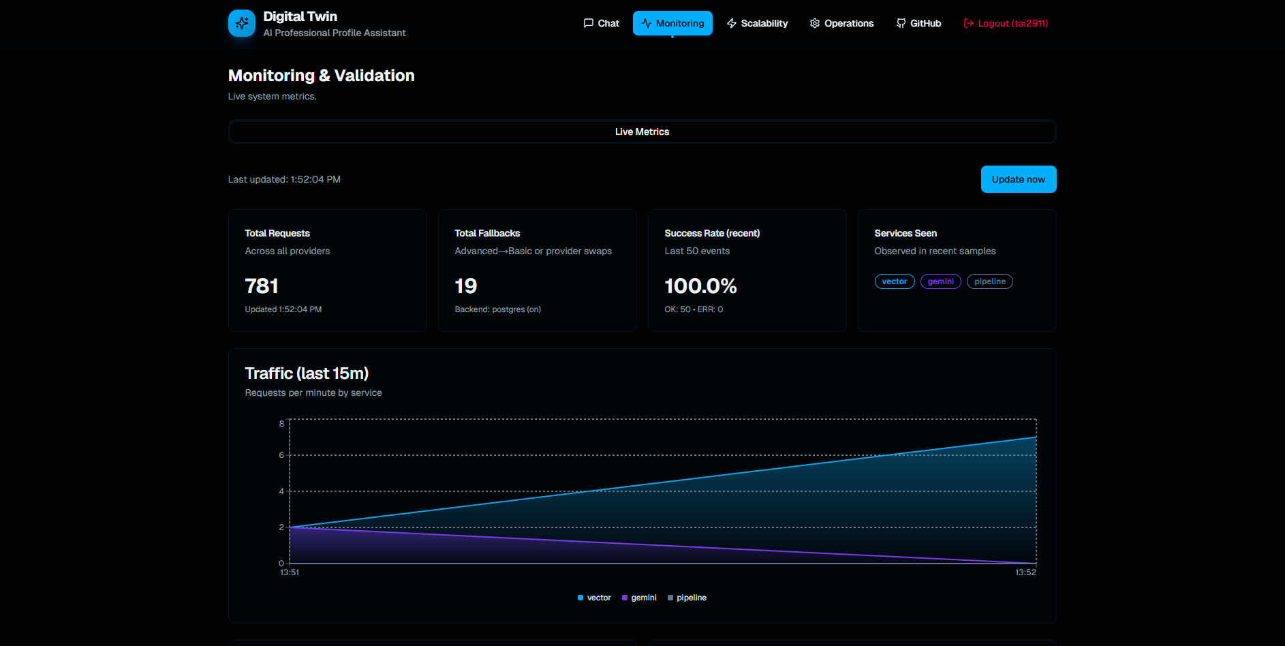
Task: Click the Digital Twin title text
Action: point(300,16)
